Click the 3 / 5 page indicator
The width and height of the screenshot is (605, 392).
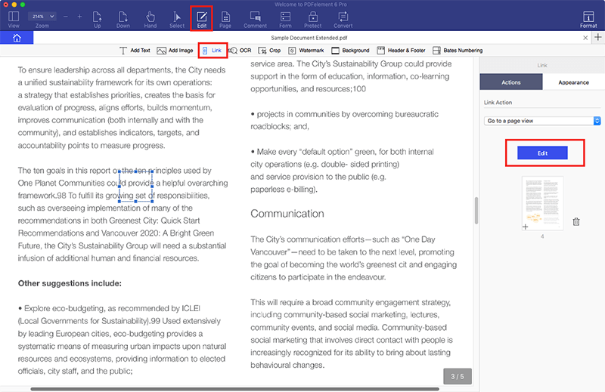pos(458,376)
